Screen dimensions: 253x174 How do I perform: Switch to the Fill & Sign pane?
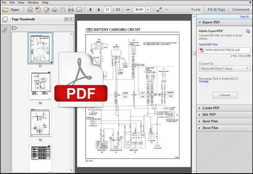click(216, 10)
